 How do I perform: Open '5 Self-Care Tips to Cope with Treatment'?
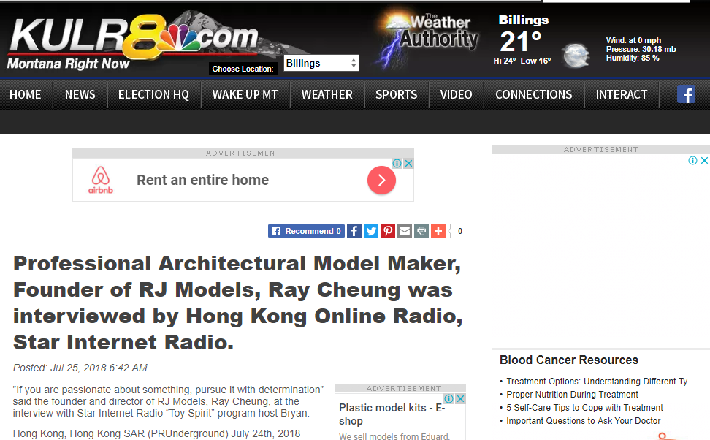pyautogui.click(x=584, y=408)
